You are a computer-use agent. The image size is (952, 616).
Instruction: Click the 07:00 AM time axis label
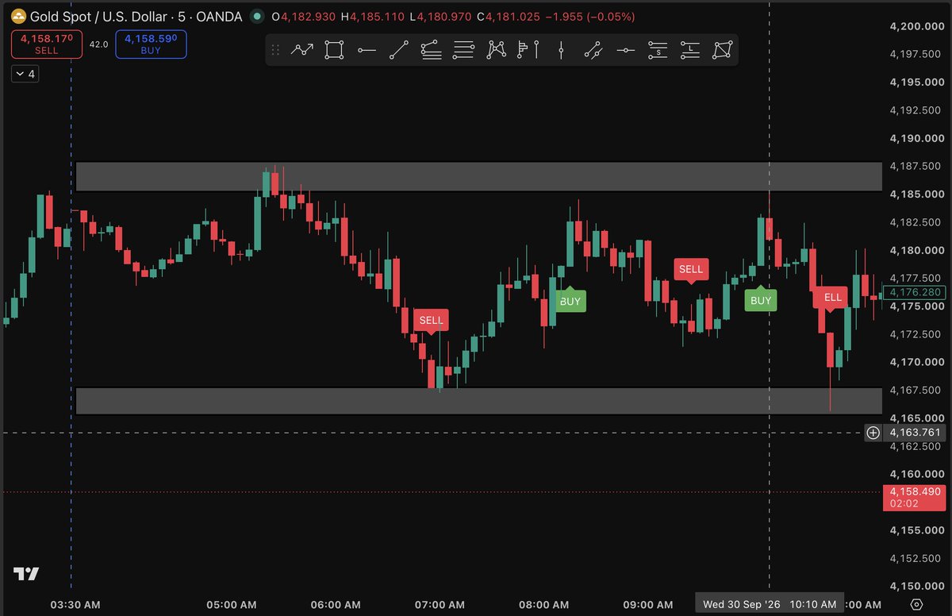(440, 604)
